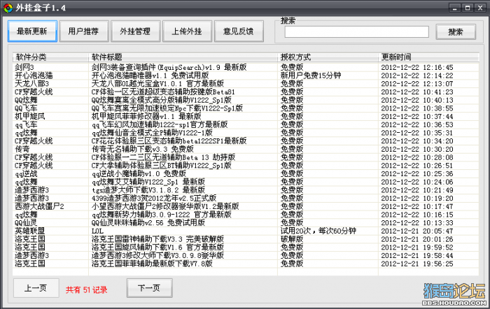490x309 pixels.
Task: Select the LOL title row
Action: [x=246, y=231]
